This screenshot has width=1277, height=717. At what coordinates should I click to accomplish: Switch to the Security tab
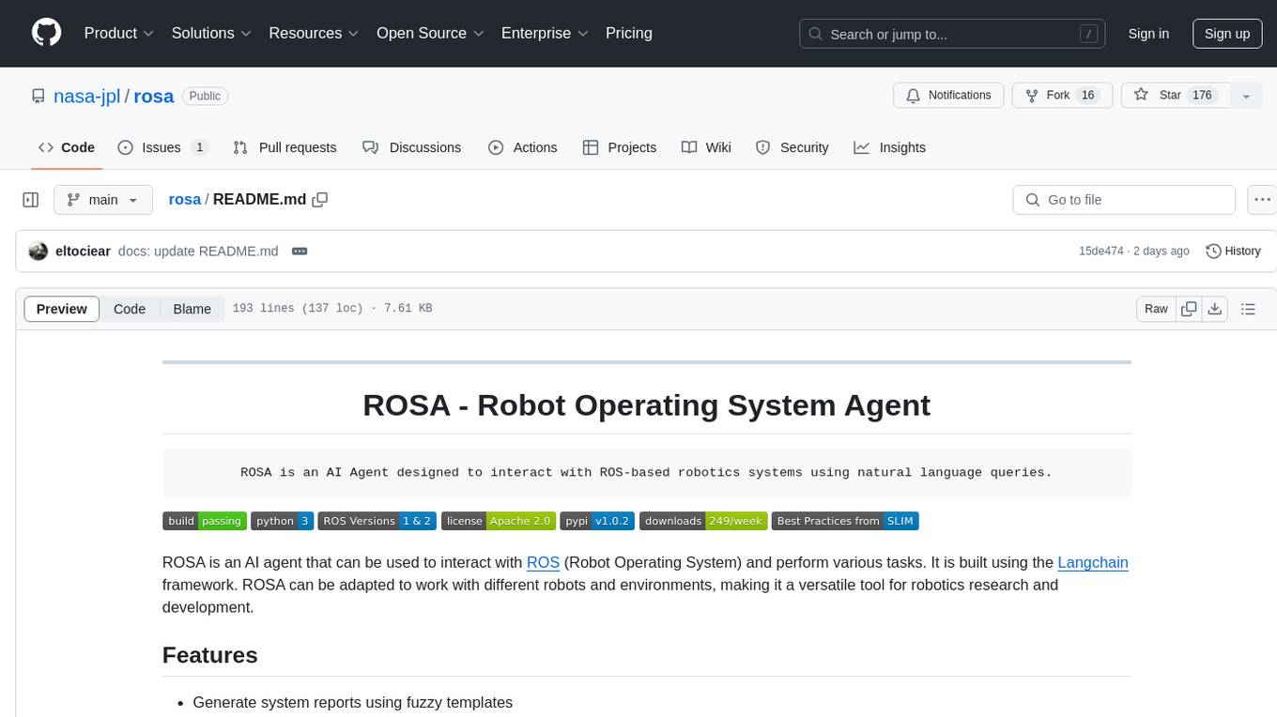point(792,147)
